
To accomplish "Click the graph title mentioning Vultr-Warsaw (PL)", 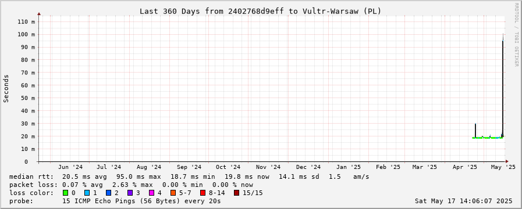I will coord(260,11).
